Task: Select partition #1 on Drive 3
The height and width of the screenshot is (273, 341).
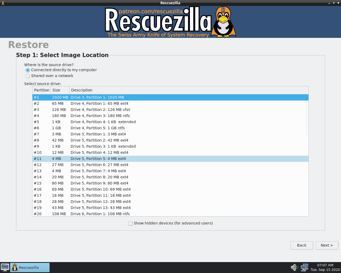Action: [x=107, y=97]
